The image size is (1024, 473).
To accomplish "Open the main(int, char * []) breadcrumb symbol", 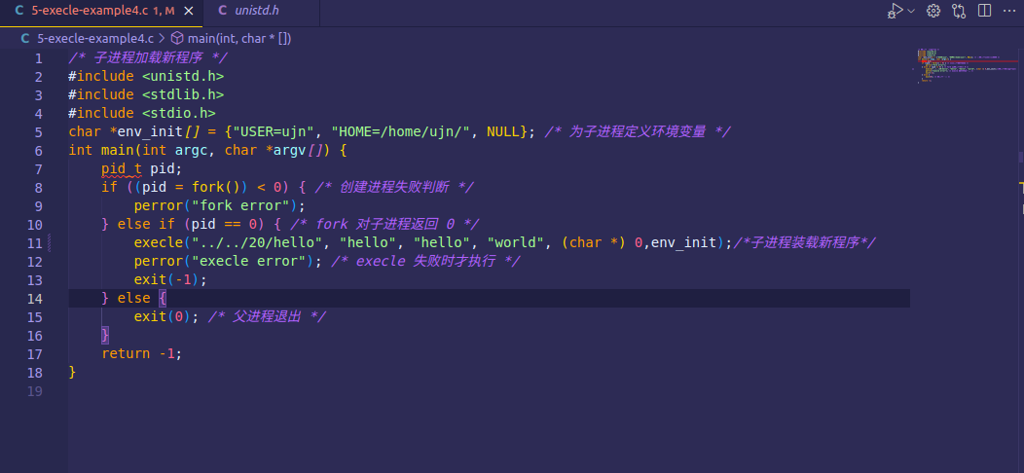I will [x=239, y=39].
